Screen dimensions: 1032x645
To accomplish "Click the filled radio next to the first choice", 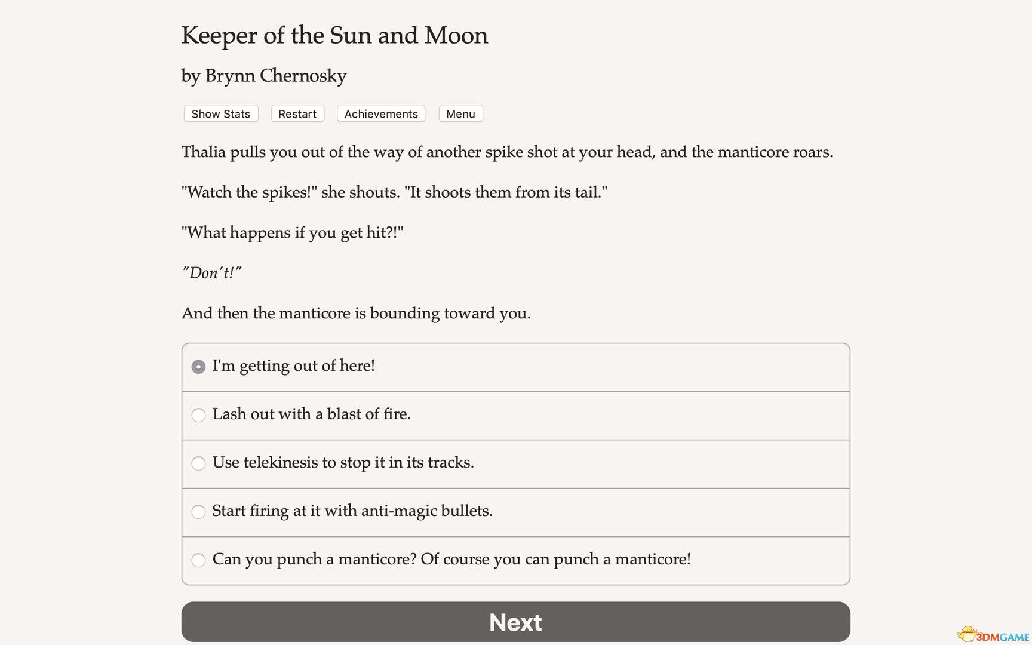I will (x=198, y=367).
